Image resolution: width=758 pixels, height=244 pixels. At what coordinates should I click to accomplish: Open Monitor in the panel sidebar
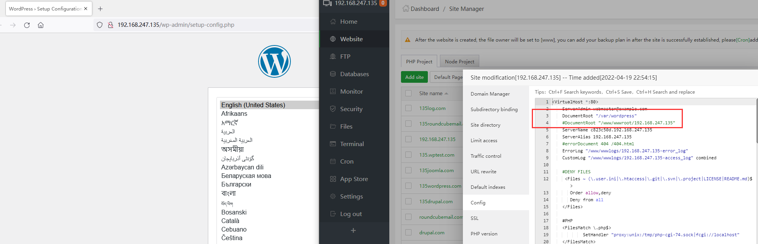(354, 91)
